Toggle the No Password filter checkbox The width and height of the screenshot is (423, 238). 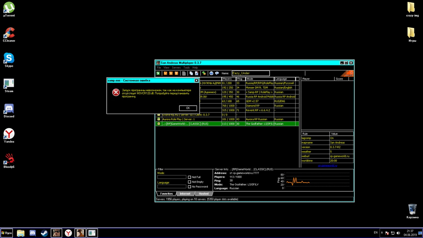pyautogui.click(x=189, y=187)
